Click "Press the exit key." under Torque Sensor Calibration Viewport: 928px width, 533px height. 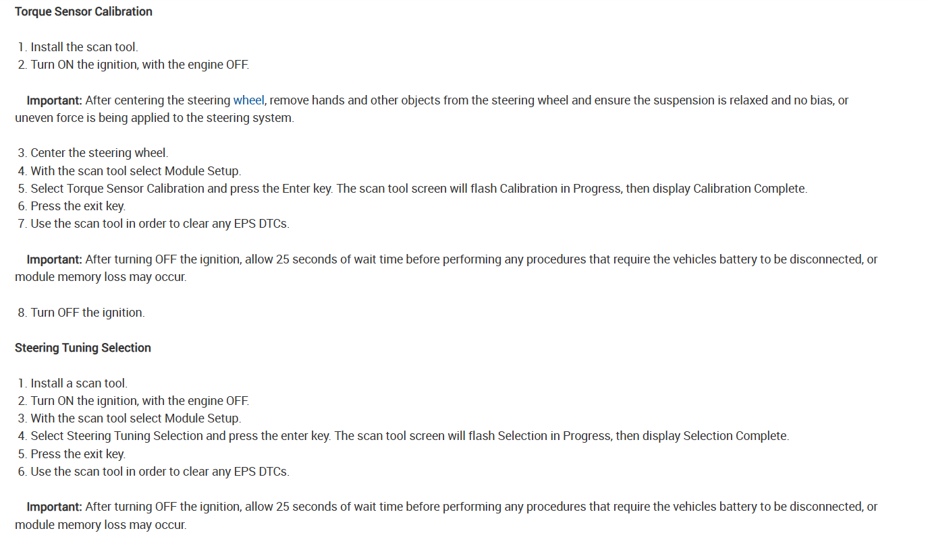[x=78, y=206]
